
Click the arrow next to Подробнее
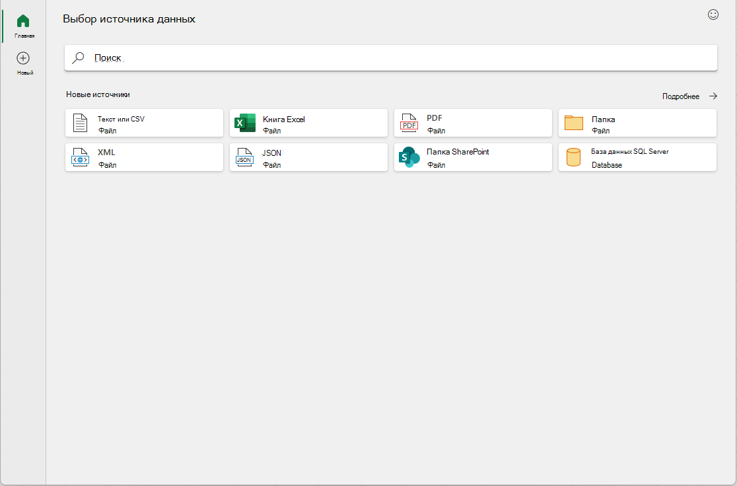coord(713,96)
